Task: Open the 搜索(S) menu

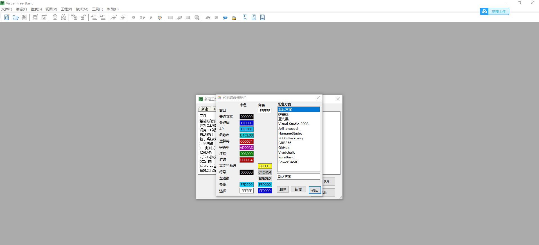Action: tap(36, 9)
